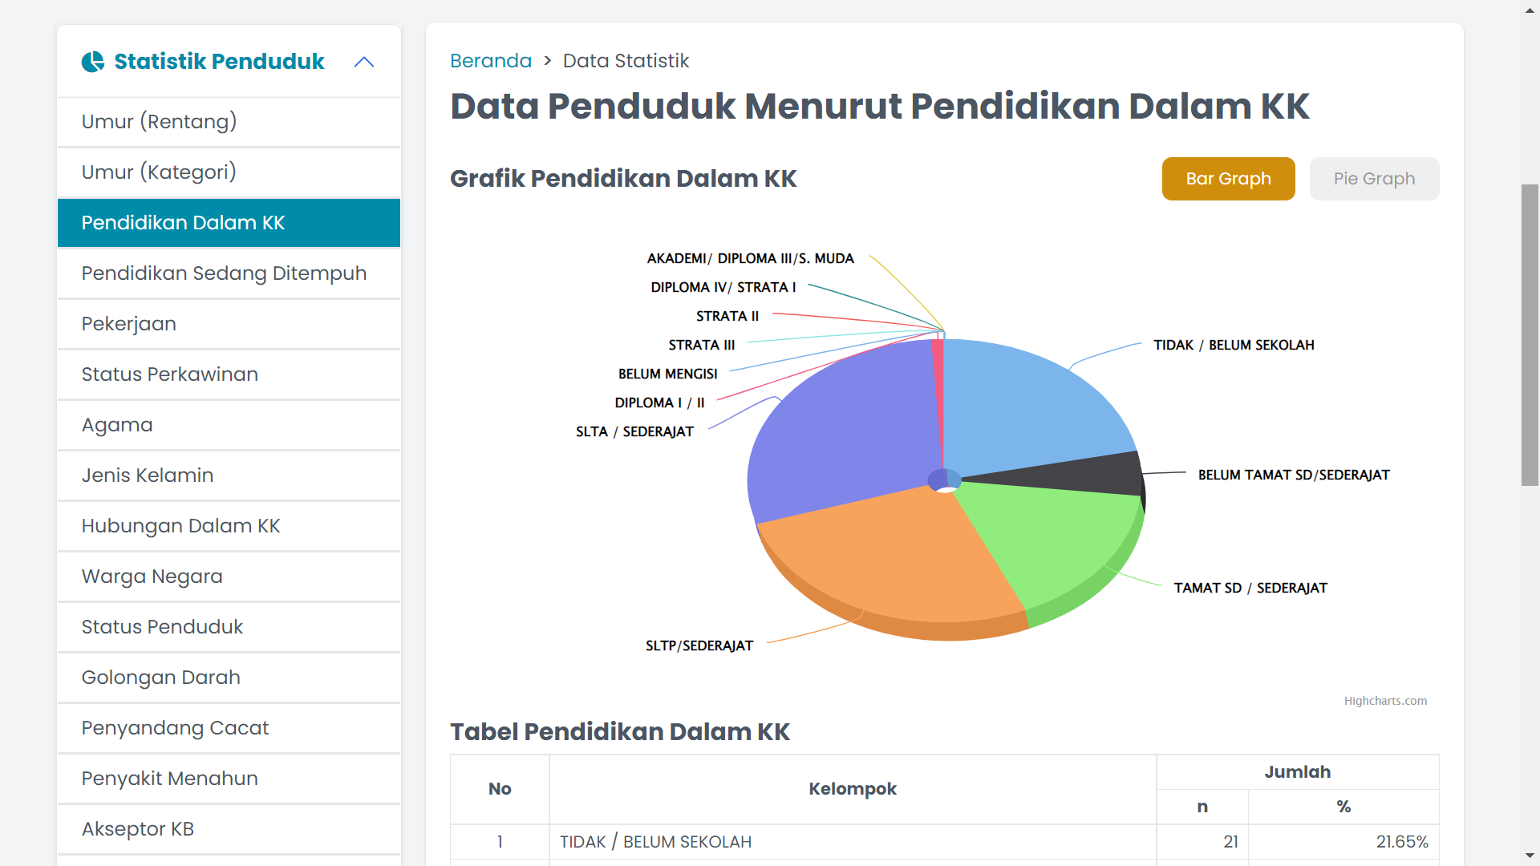The width and height of the screenshot is (1540, 866).
Task: Click the Highcharts.com credit link
Action: [x=1385, y=700]
